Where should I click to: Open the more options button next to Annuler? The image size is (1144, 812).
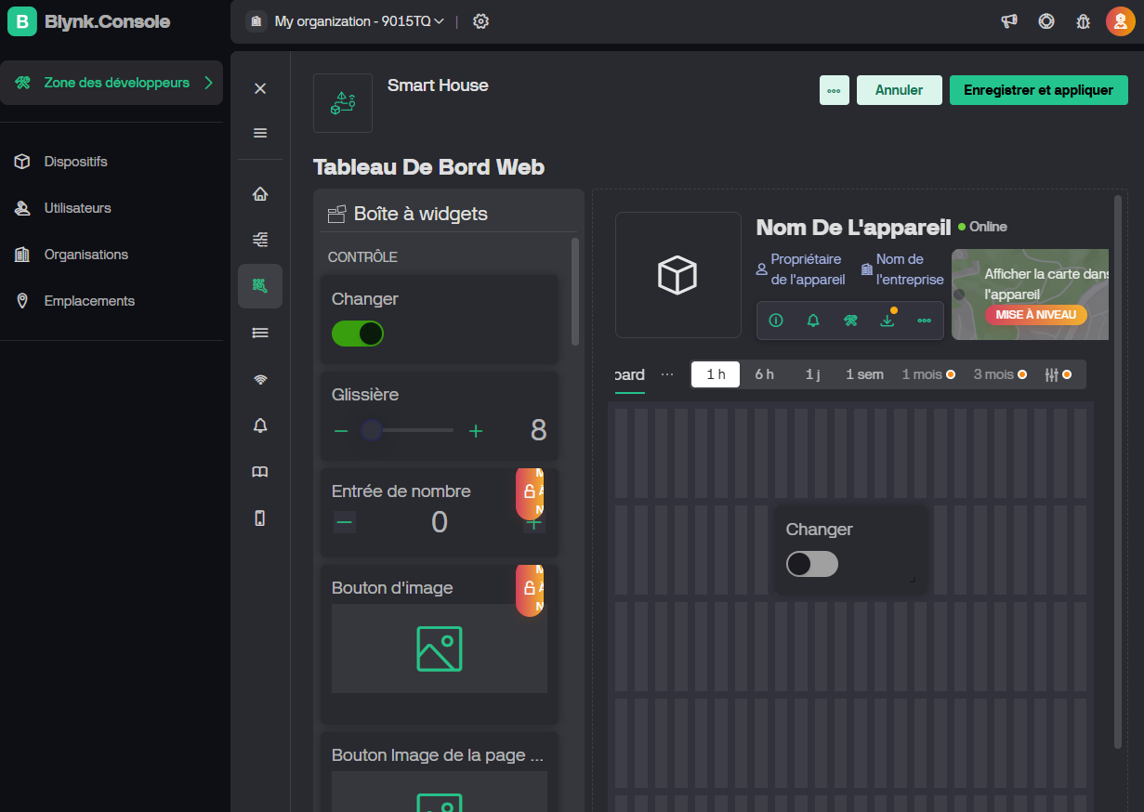coord(835,90)
